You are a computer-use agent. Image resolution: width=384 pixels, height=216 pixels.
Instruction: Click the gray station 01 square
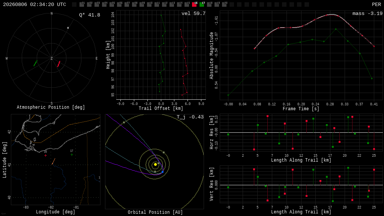pyautogui.click(x=82, y=4)
